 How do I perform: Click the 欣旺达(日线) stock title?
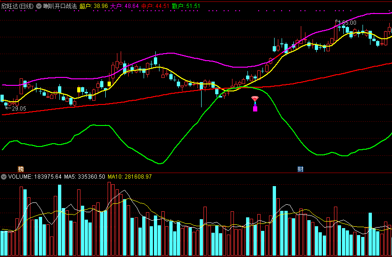pyautogui.click(x=17, y=6)
